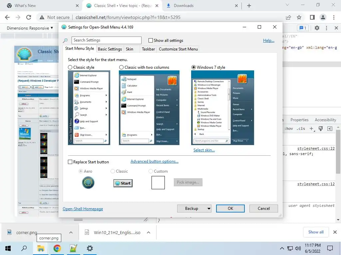This screenshot has width=341, height=255.
Task: Open the Help... link
Action: point(269,41)
